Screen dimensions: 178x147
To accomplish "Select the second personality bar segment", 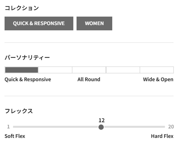I will (55, 70).
